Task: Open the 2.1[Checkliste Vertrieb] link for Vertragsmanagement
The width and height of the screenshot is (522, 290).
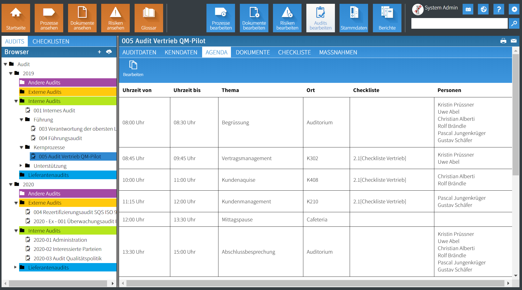Action: [380, 158]
